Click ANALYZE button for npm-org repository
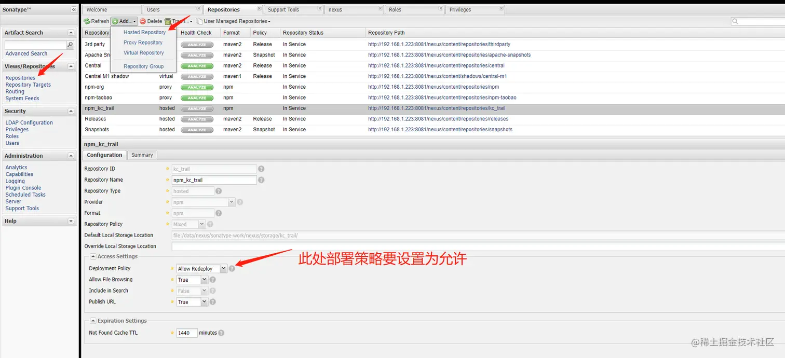The height and width of the screenshot is (358, 785). pyautogui.click(x=197, y=87)
